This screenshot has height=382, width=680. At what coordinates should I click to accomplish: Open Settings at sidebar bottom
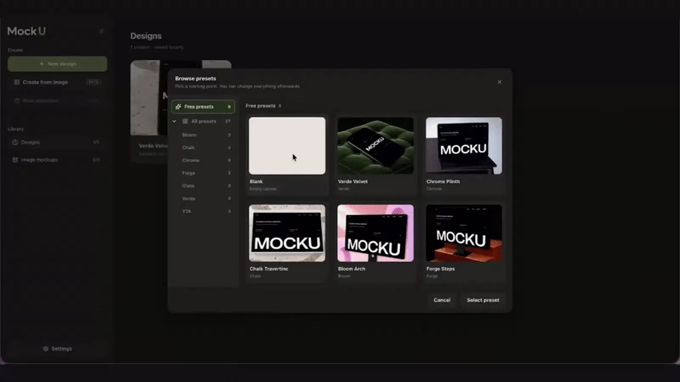click(57, 349)
